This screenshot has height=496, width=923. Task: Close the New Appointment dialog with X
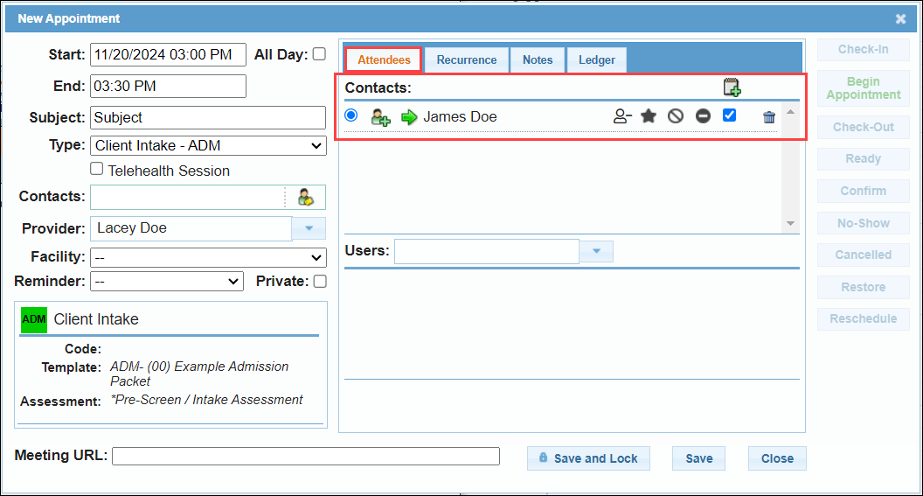coord(900,19)
